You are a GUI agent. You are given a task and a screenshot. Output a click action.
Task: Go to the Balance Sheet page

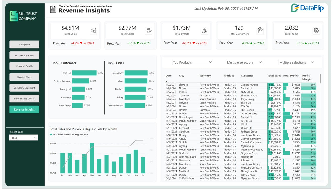tap(24, 77)
